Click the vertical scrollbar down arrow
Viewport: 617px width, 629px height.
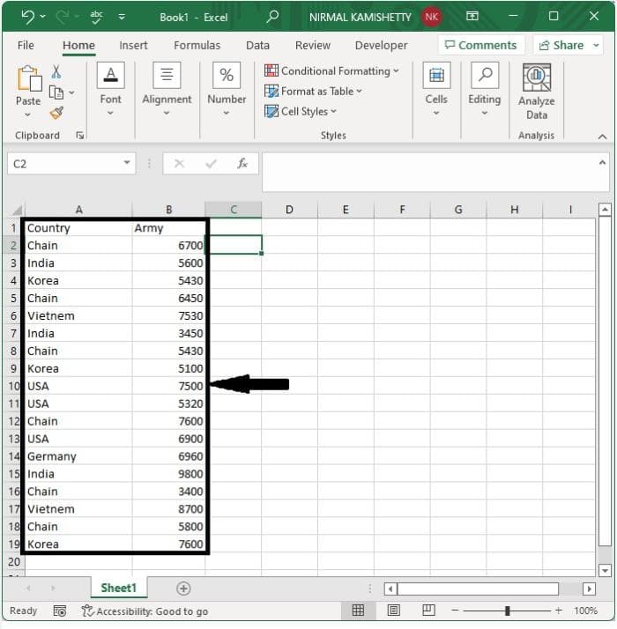point(605,570)
